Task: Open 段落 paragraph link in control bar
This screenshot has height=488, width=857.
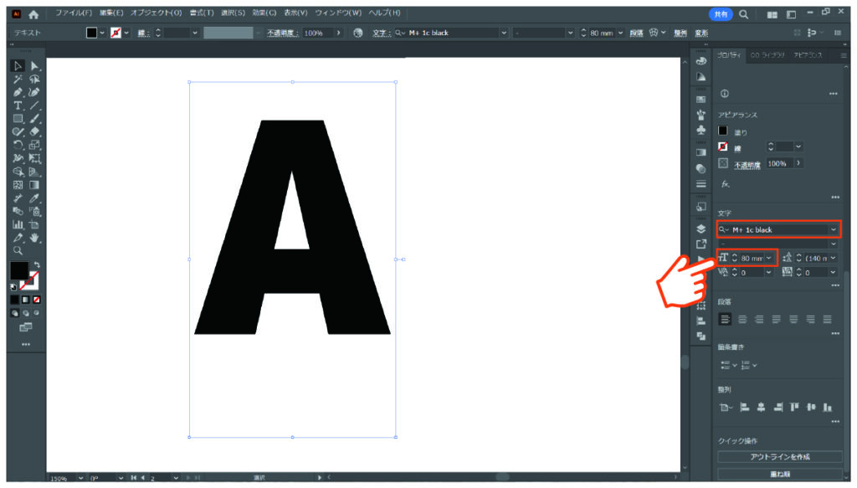Action: (x=636, y=33)
